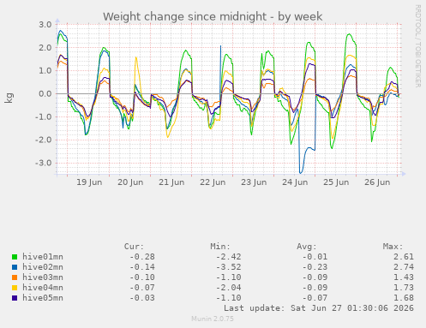Click the 'Munin 2.0.75' version footer
Image resolution: width=426 pixels, height=328 pixels.
pyautogui.click(x=213, y=319)
